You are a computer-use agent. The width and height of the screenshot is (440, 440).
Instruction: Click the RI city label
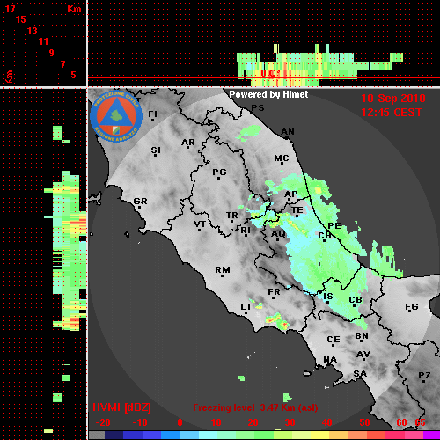point(246,231)
